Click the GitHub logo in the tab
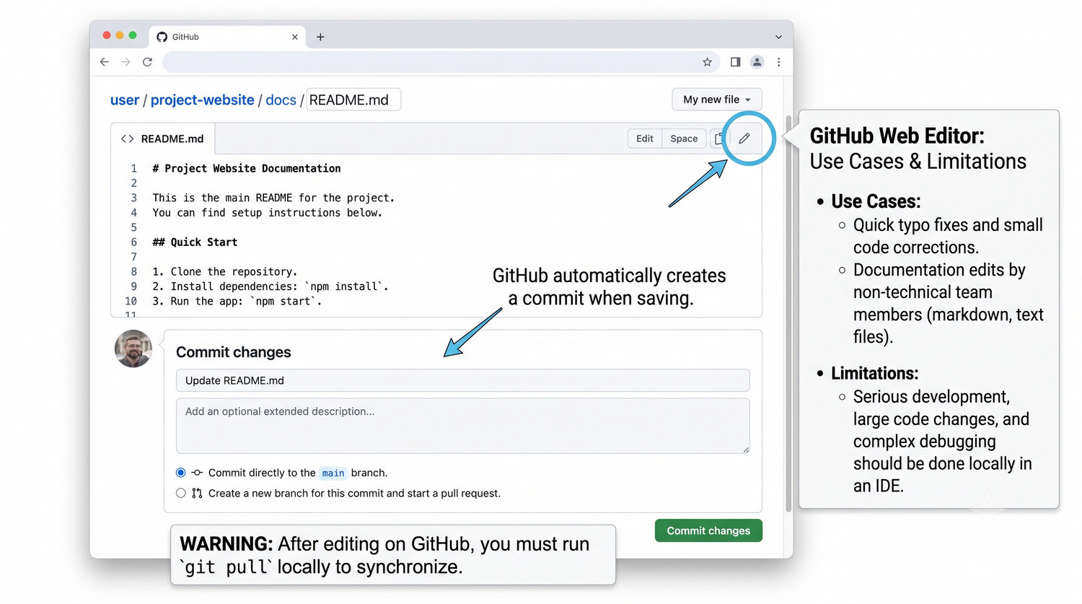 pos(162,37)
